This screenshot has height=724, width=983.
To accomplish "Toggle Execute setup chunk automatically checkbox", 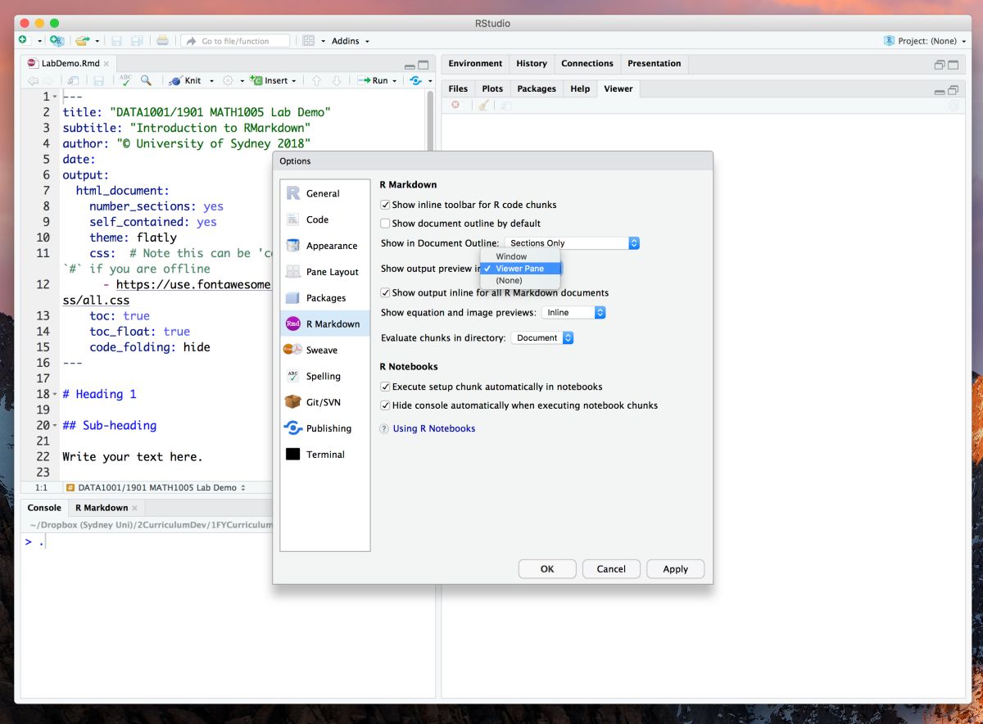I will [x=386, y=387].
